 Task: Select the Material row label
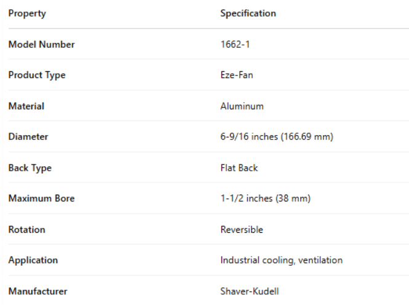(26, 106)
